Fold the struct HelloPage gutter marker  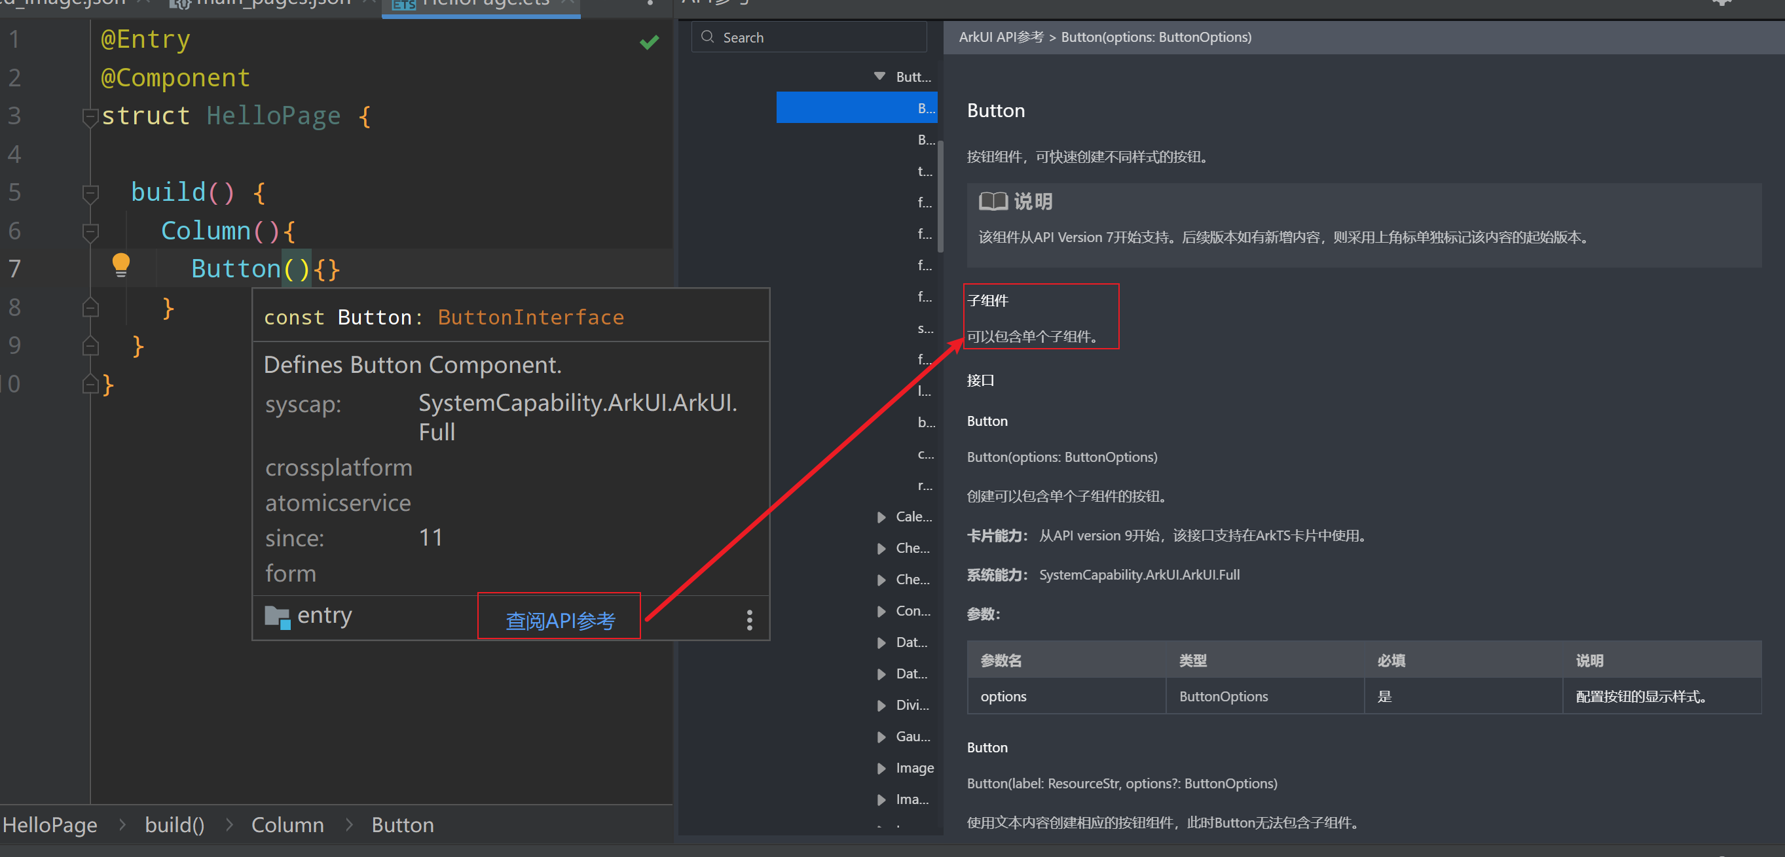[x=90, y=116]
